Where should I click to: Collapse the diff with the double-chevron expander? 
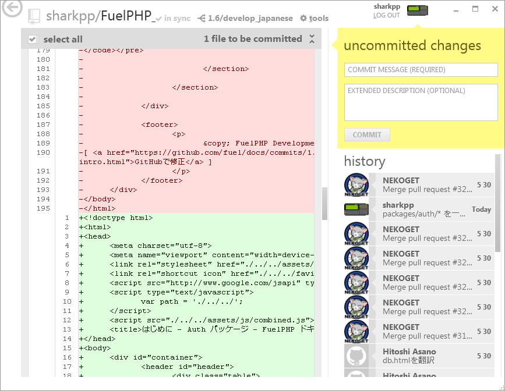[x=312, y=39]
